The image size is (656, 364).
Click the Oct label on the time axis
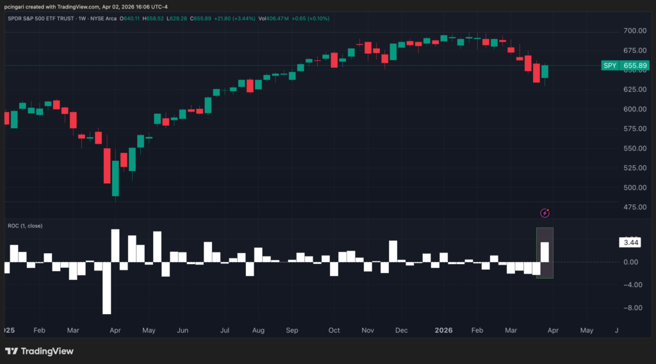tap(334, 331)
